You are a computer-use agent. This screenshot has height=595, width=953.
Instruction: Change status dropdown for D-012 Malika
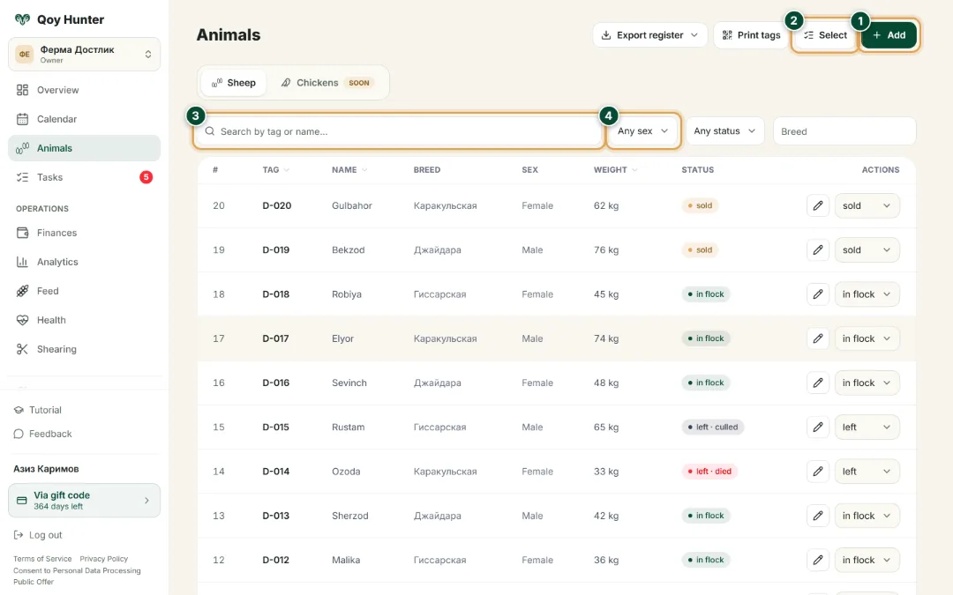[867, 561]
